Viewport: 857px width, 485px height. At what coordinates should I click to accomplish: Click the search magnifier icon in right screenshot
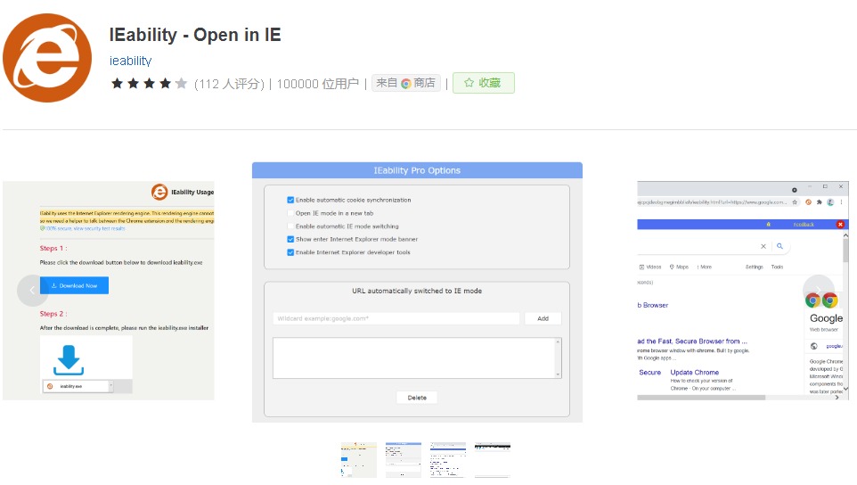(x=779, y=246)
